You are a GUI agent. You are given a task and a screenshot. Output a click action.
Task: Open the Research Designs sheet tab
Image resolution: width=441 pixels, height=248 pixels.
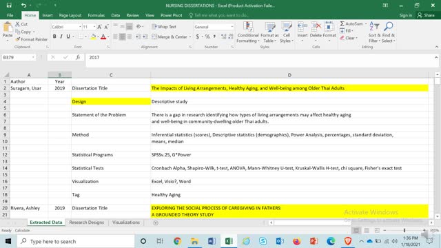pos(86,223)
